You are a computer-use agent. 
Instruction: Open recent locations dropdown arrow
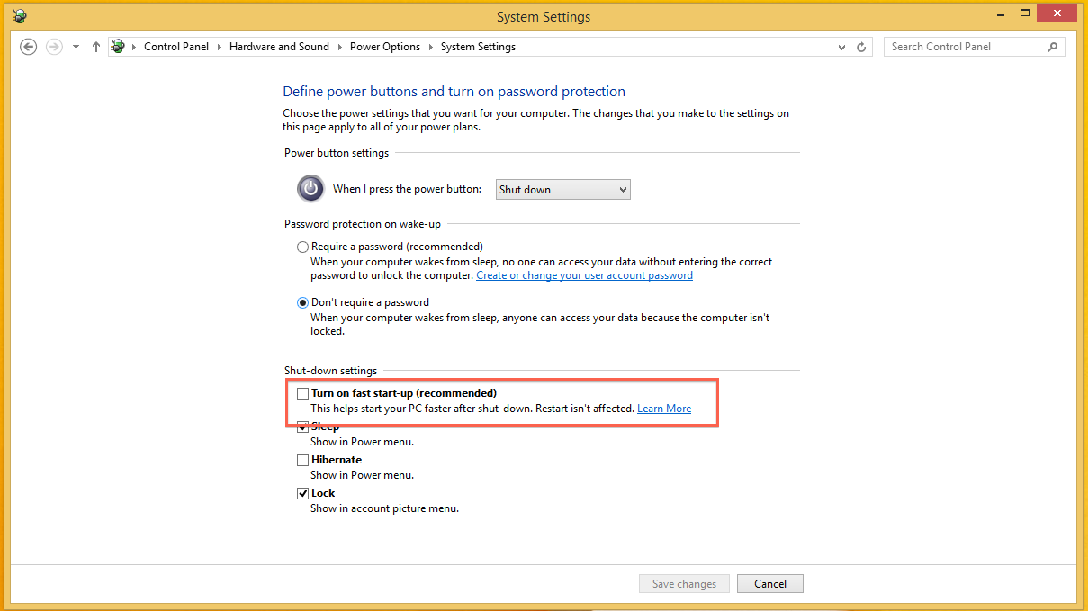click(x=76, y=47)
